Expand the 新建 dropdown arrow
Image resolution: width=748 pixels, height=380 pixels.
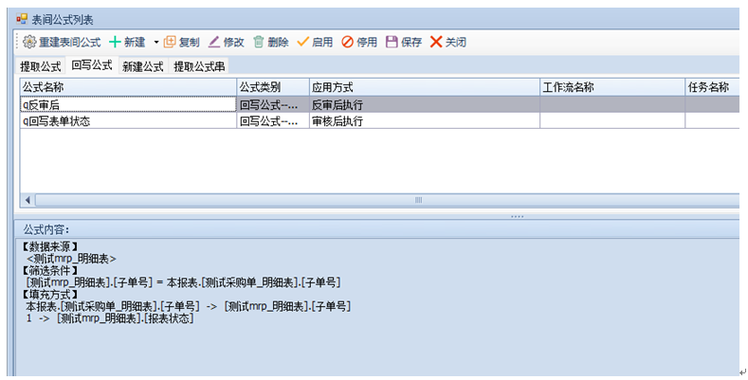pos(155,43)
